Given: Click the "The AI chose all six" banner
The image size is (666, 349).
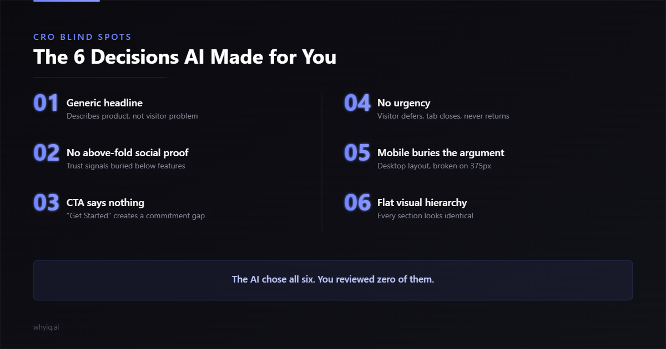Looking at the screenshot, I should (x=333, y=280).
